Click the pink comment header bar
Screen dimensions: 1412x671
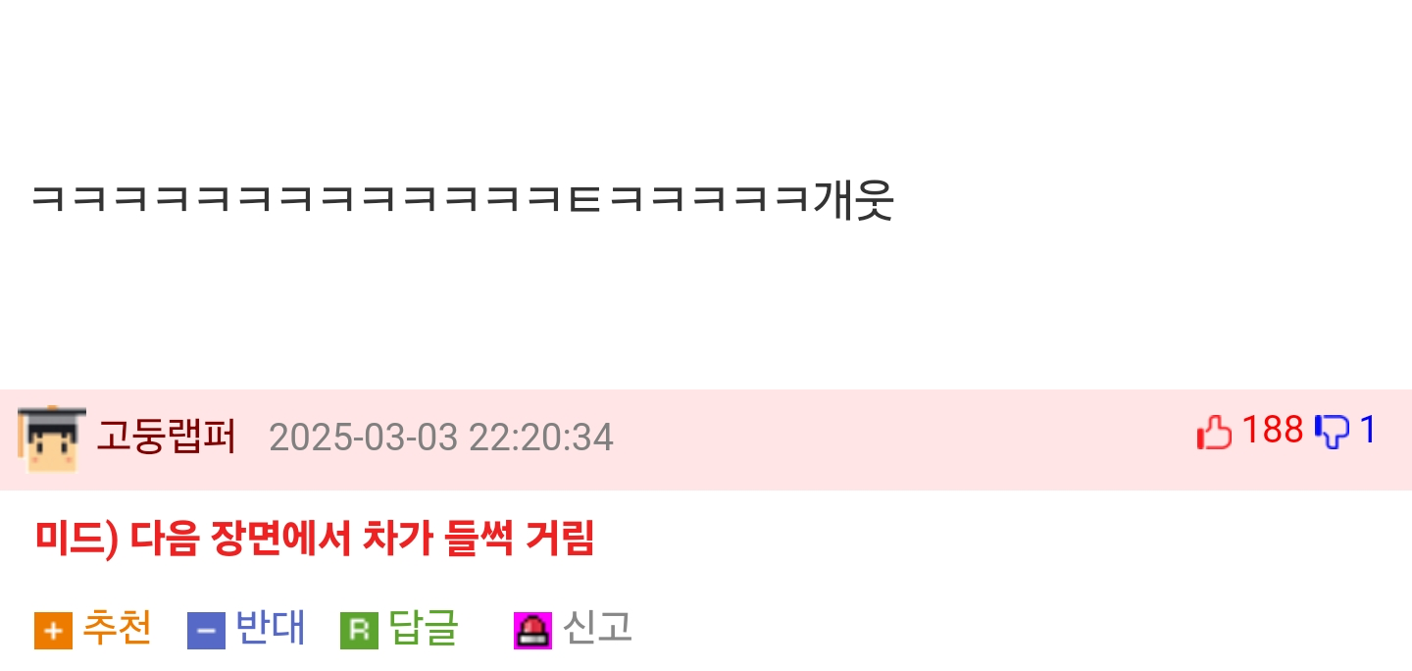pos(706,439)
